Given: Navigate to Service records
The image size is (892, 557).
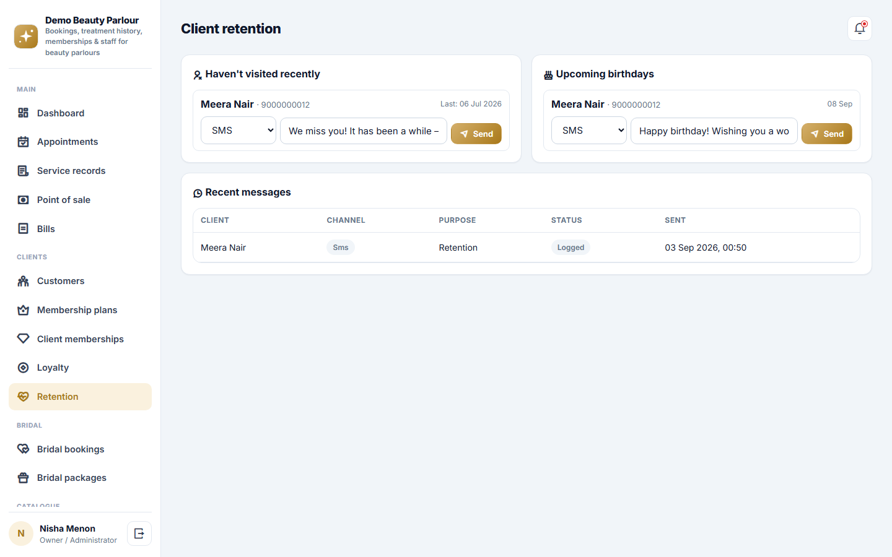Looking at the screenshot, I should coord(80,171).
